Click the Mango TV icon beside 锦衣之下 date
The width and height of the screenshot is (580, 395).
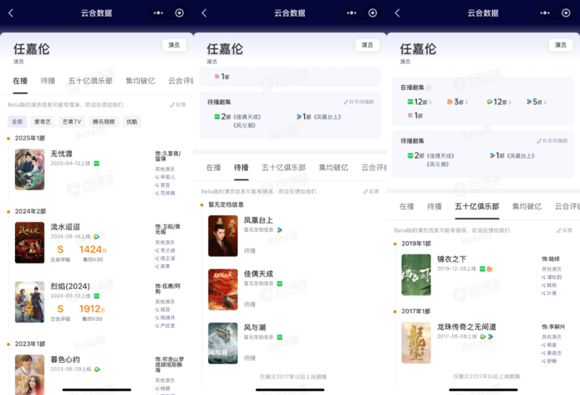click(x=490, y=269)
